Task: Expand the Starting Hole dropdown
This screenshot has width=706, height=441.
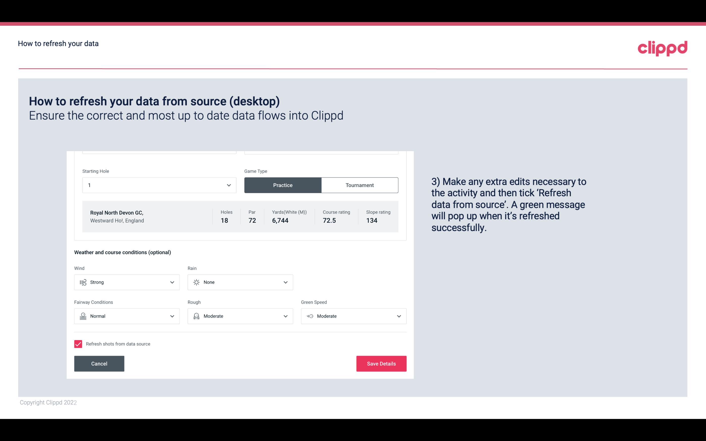Action: pos(228,185)
